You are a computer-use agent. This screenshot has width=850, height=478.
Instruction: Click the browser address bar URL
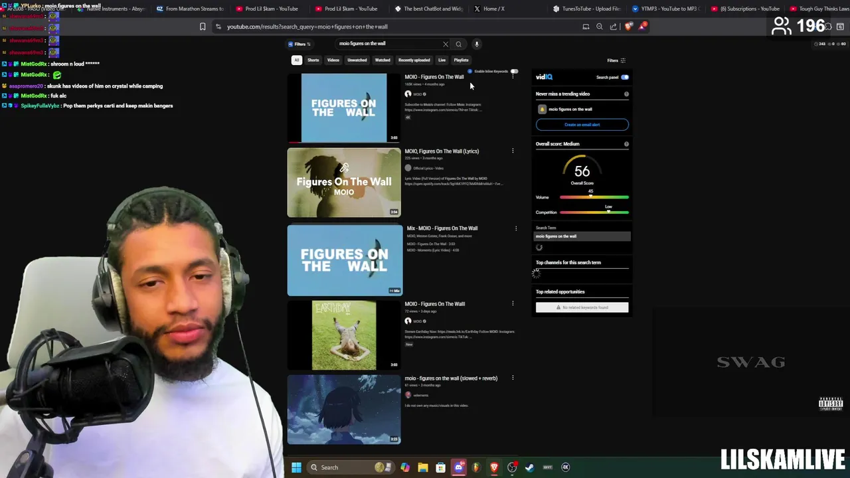tap(307, 27)
